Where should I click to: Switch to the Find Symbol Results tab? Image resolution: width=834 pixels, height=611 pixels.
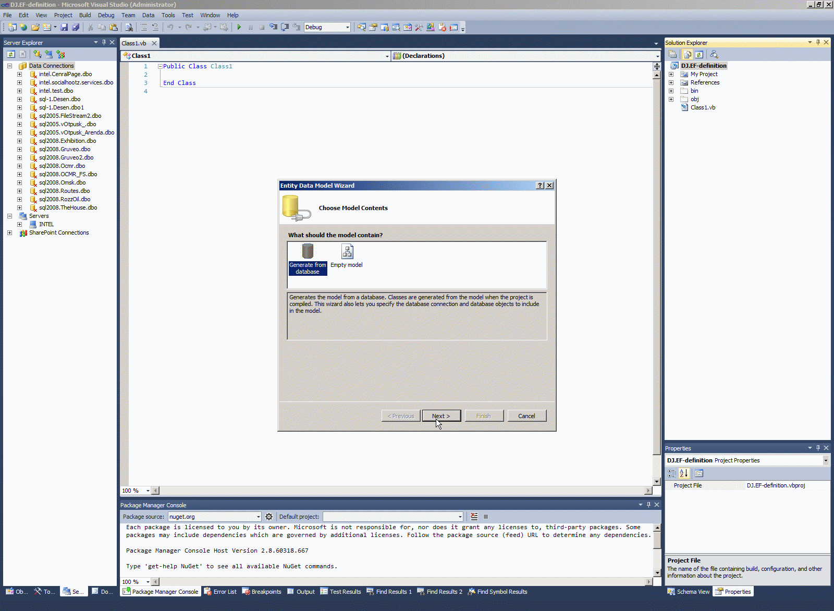tap(497, 592)
